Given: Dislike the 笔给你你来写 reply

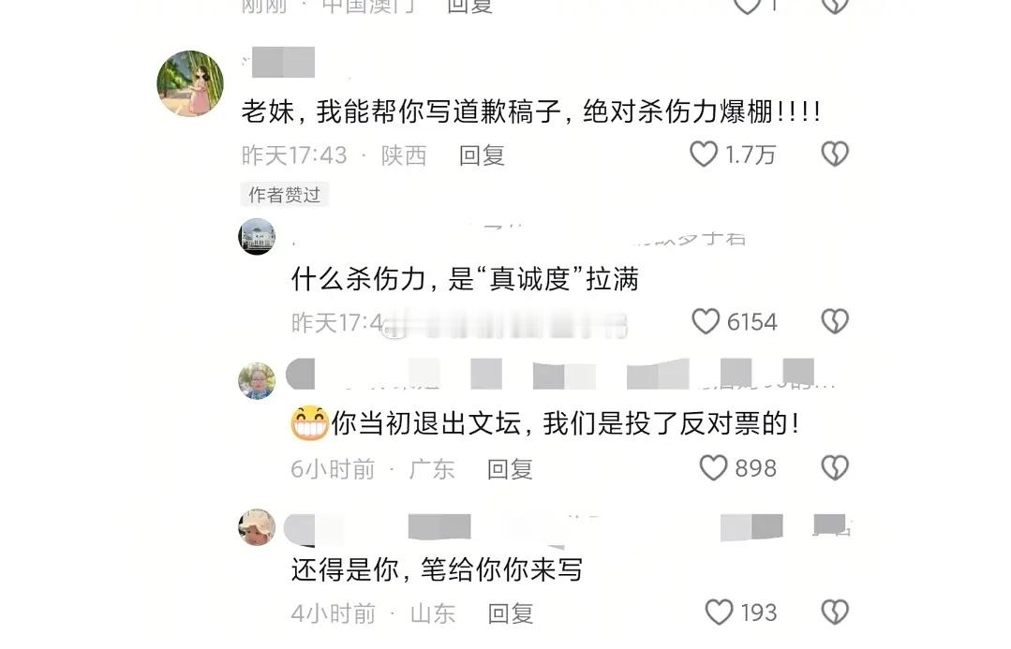Looking at the screenshot, I should 835,612.
